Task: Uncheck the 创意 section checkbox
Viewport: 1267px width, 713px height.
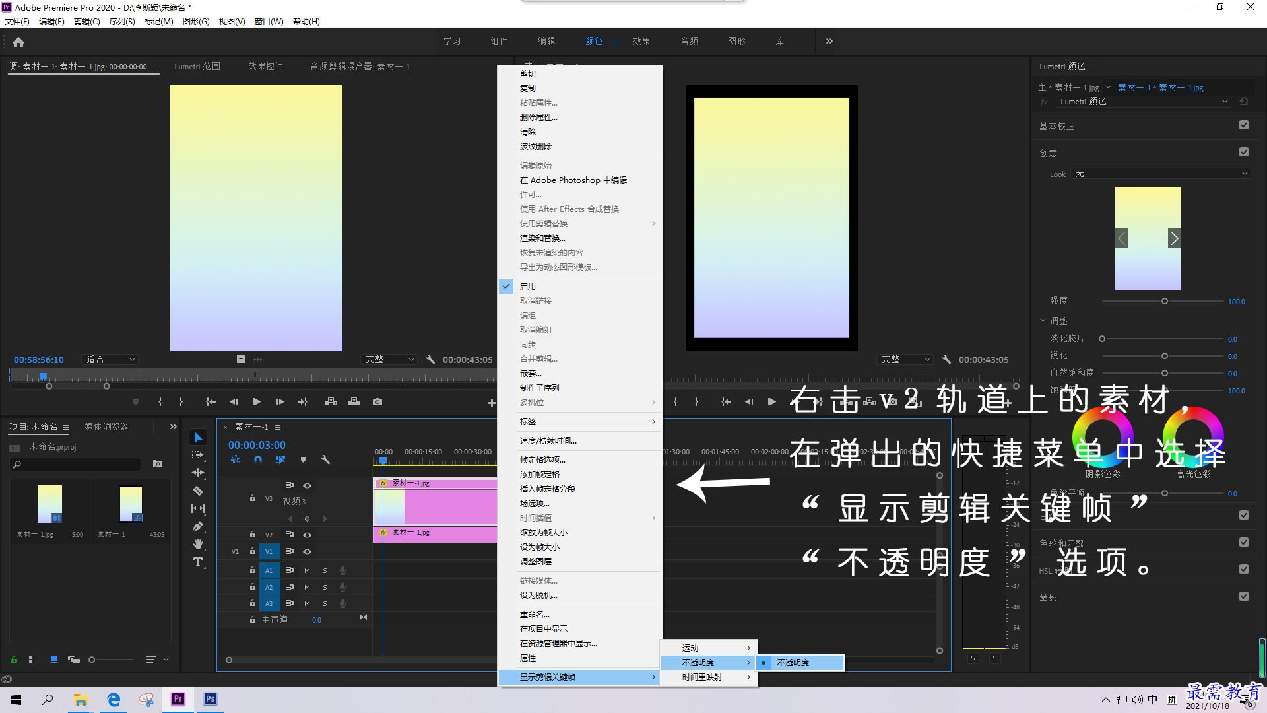Action: pyautogui.click(x=1244, y=153)
